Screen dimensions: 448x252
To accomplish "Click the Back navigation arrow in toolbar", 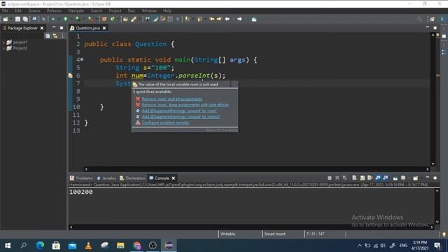I will [x=227, y=19].
